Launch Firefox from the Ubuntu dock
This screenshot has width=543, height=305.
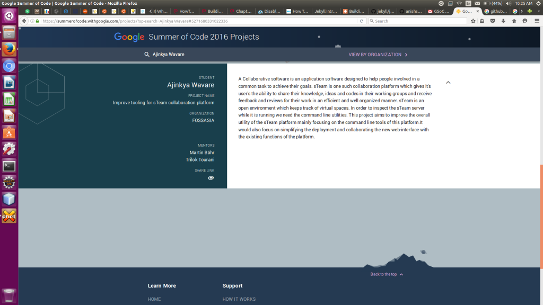9,49
